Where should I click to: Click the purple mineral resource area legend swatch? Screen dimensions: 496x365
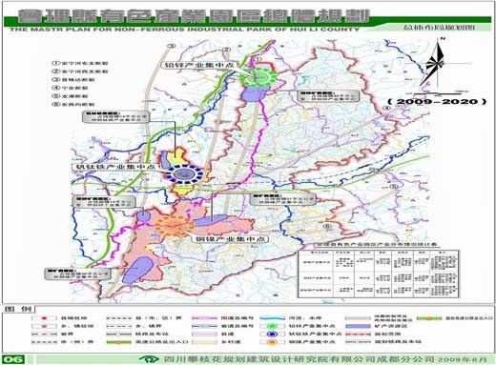358,326
